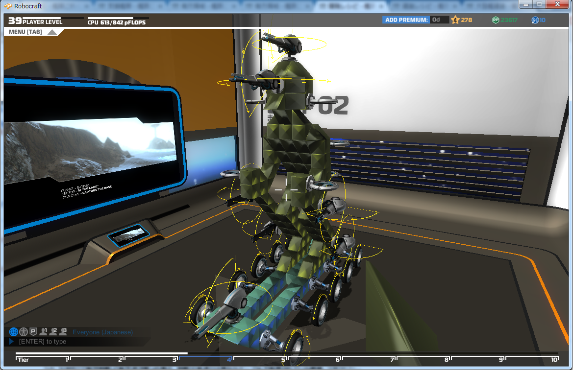Click the 23617 RP balance value
Viewport: 573px width, 371px height.
coord(509,20)
